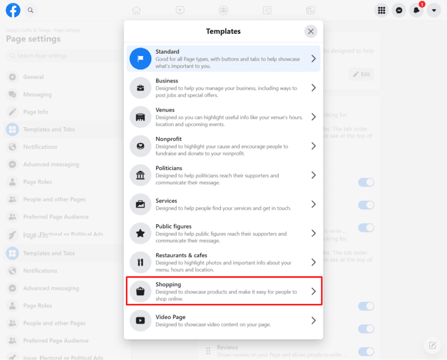Click the Nonprofit template heart icon
Viewport: 447px width, 360px height.
(140, 146)
